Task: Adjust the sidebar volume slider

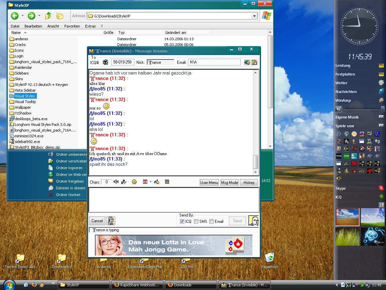Action: [x=383, y=109]
